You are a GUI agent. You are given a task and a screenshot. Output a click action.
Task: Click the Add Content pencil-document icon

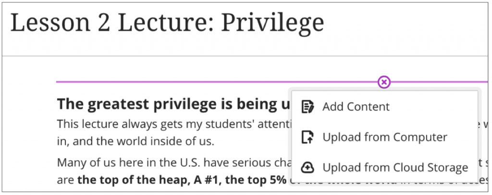coord(307,107)
